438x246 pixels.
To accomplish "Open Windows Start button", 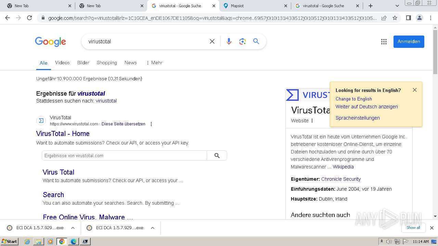I will click(x=9, y=241).
